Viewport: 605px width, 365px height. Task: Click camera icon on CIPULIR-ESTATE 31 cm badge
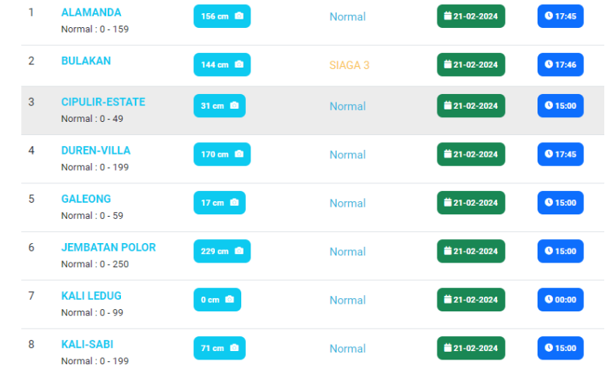pos(233,106)
